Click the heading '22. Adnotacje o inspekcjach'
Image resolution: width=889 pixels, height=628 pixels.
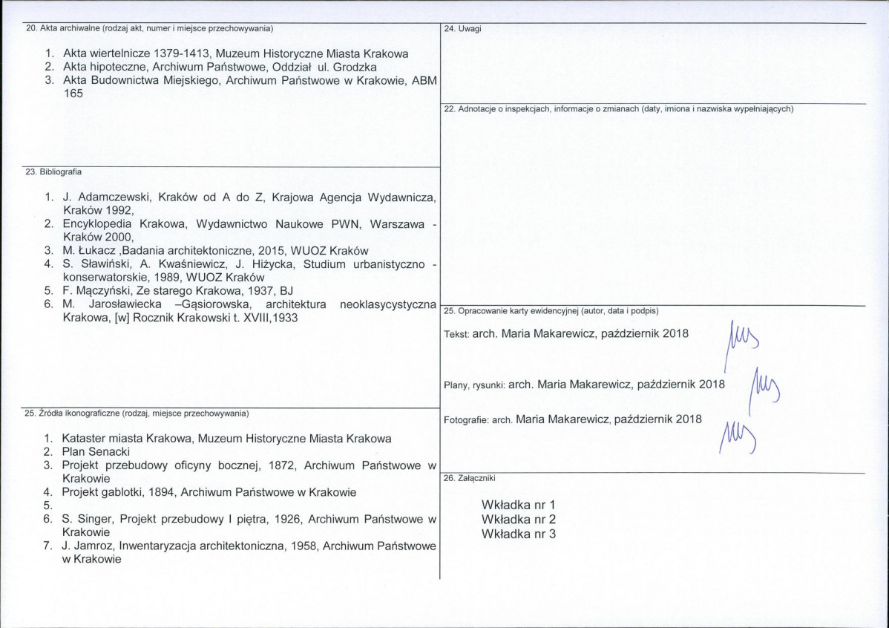pyautogui.click(x=619, y=108)
